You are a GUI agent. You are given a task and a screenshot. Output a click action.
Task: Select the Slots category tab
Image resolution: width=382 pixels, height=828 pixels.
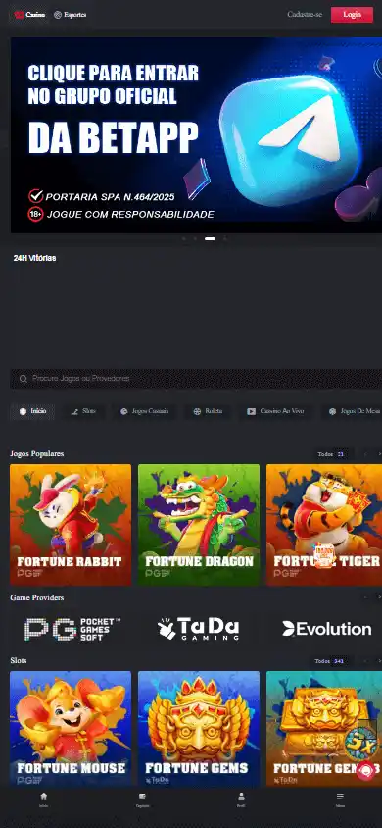coord(84,411)
